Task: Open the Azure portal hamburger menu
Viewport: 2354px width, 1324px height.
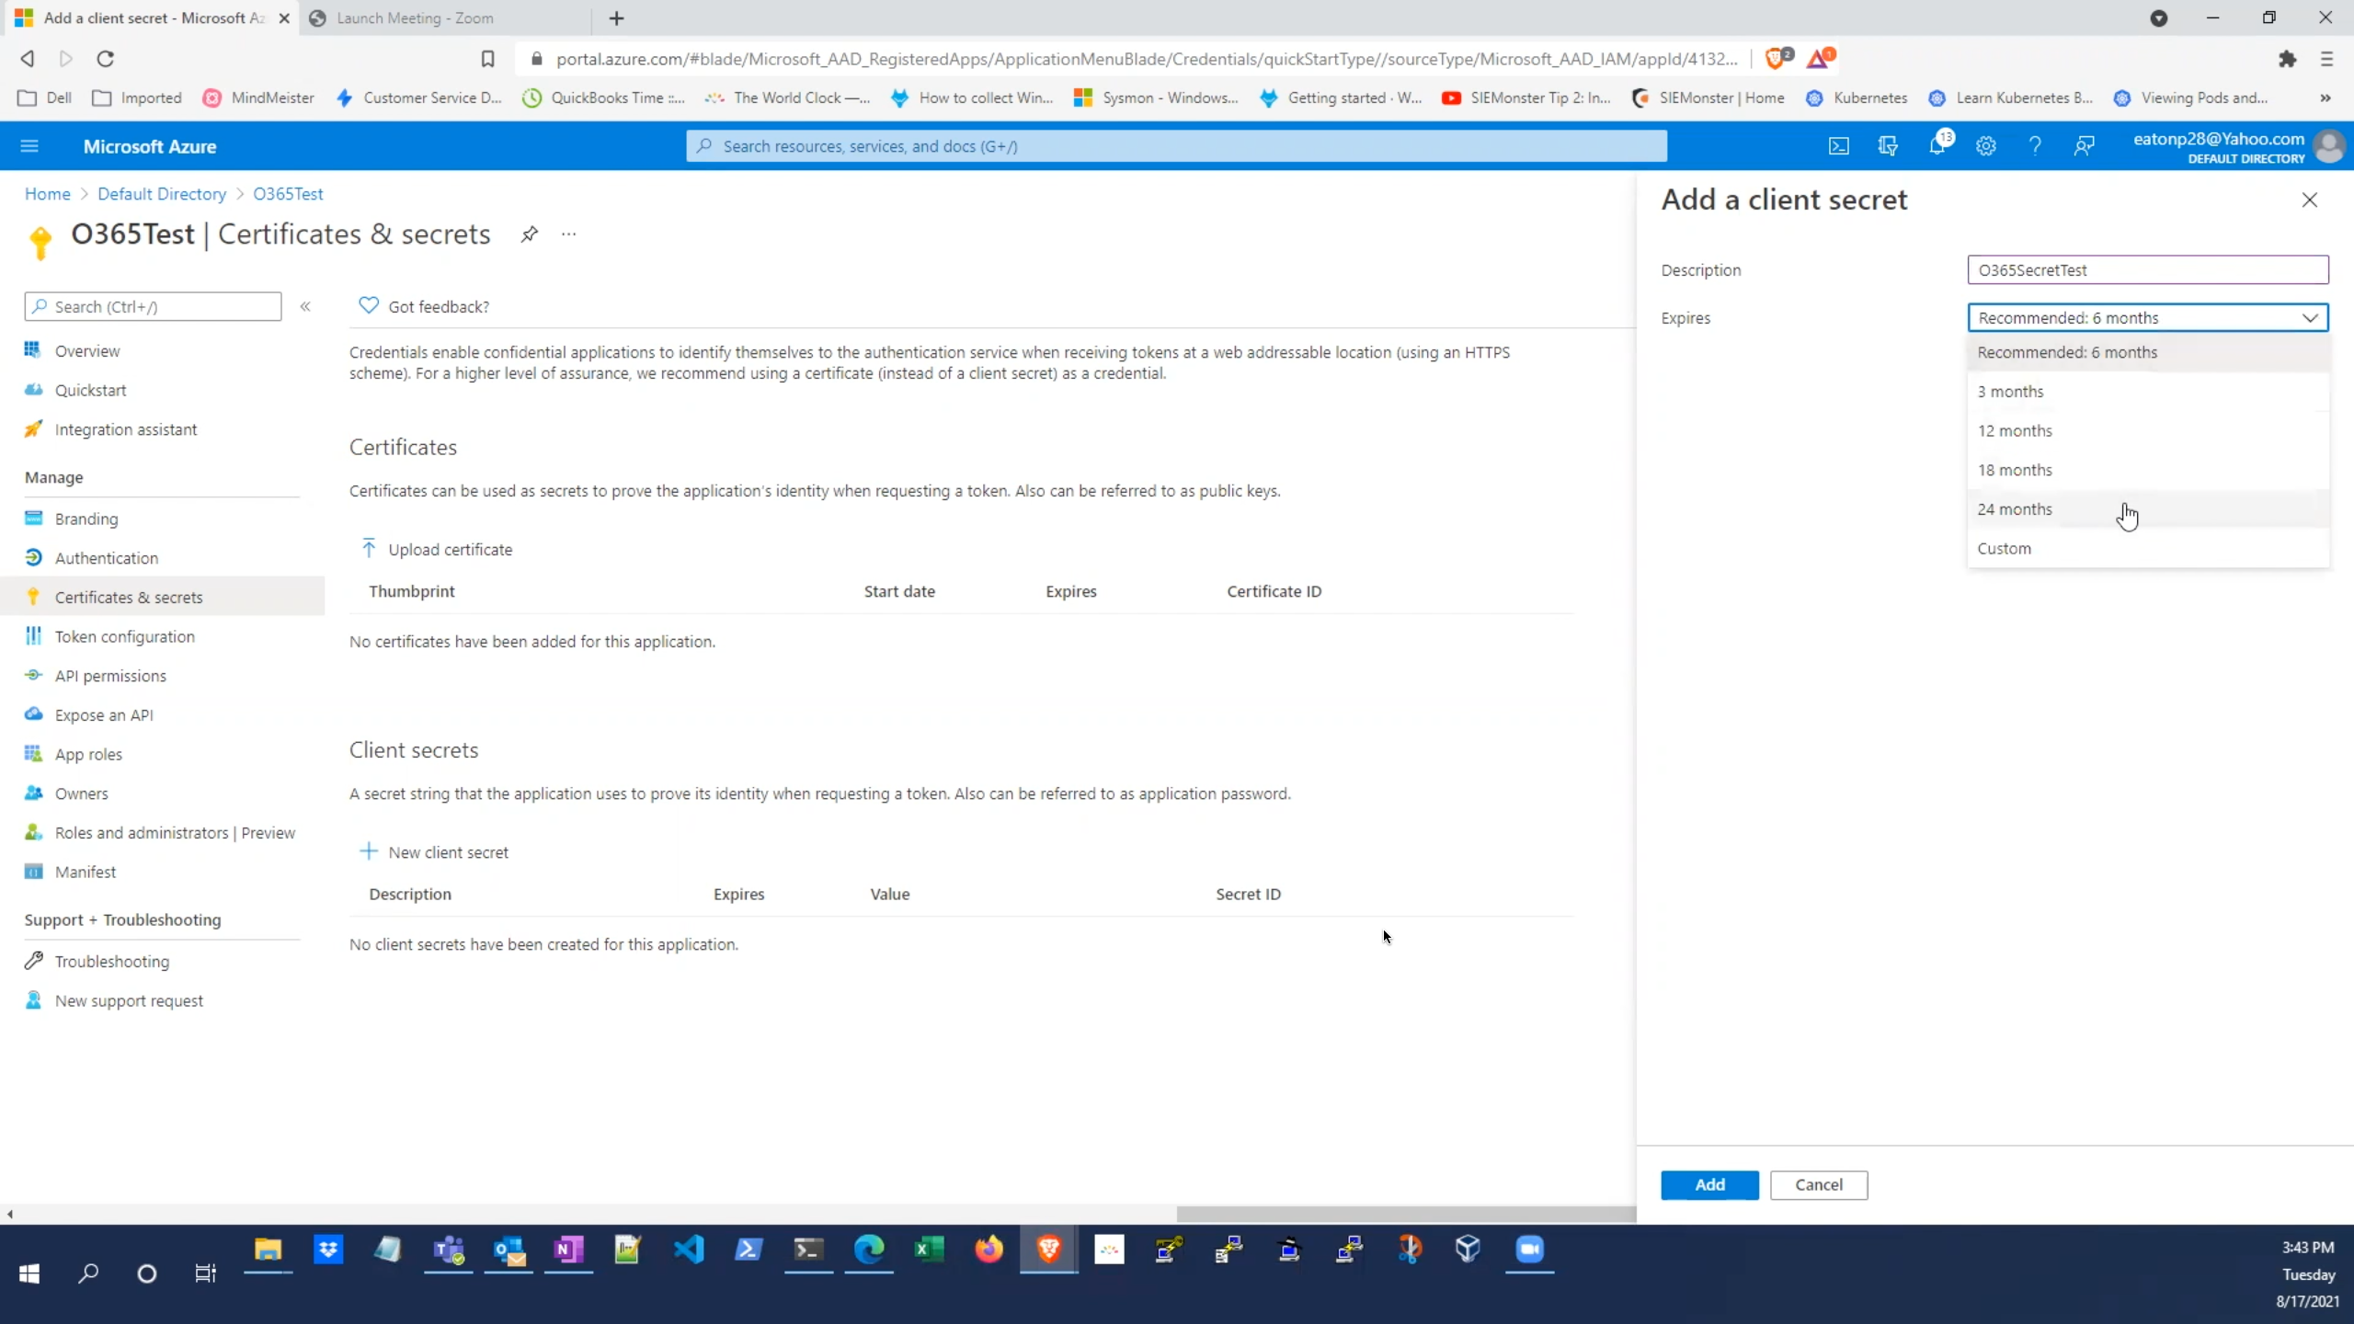Action: click(29, 146)
